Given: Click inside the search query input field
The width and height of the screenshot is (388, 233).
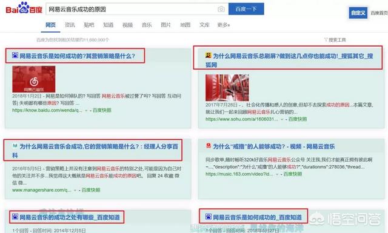Looking at the screenshot, I should tap(131, 9).
